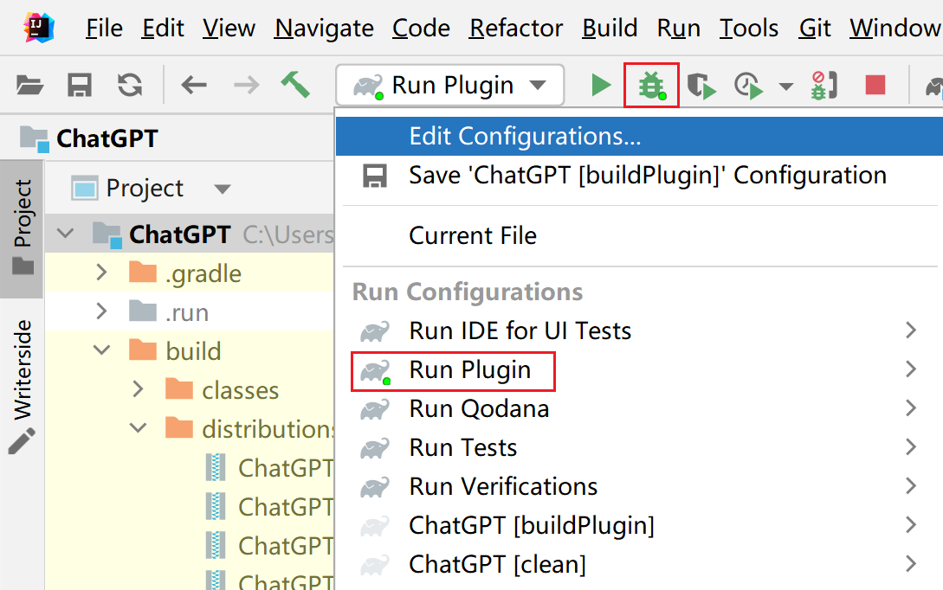Viewport: 943px width, 590px height.
Task: Click the Save All floppy icon
Action: 80,86
